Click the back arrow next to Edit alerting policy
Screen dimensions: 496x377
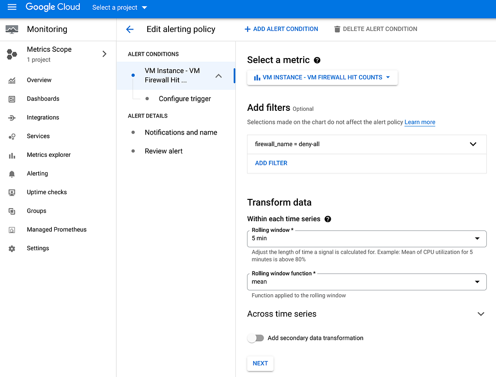point(130,29)
